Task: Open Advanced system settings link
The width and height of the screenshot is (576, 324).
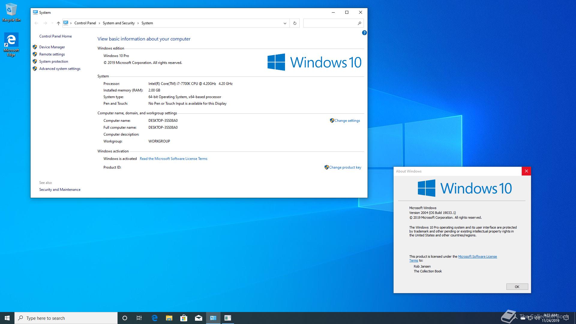Action: (60, 69)
